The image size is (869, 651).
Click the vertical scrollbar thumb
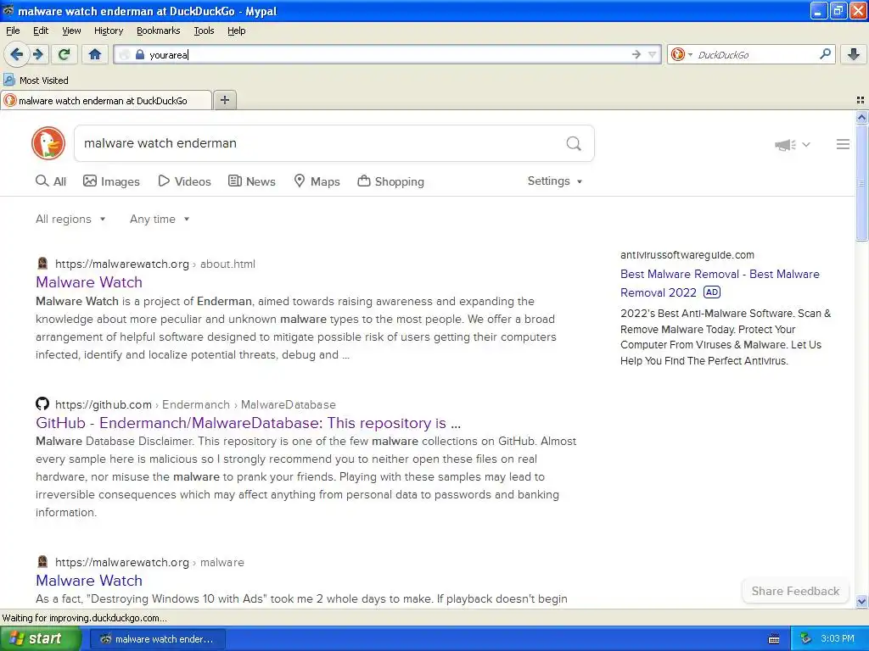(x=861, y=183)
